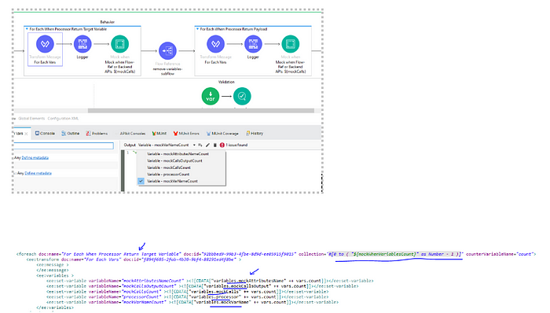Click the second Define metadata link

point(38,173)
